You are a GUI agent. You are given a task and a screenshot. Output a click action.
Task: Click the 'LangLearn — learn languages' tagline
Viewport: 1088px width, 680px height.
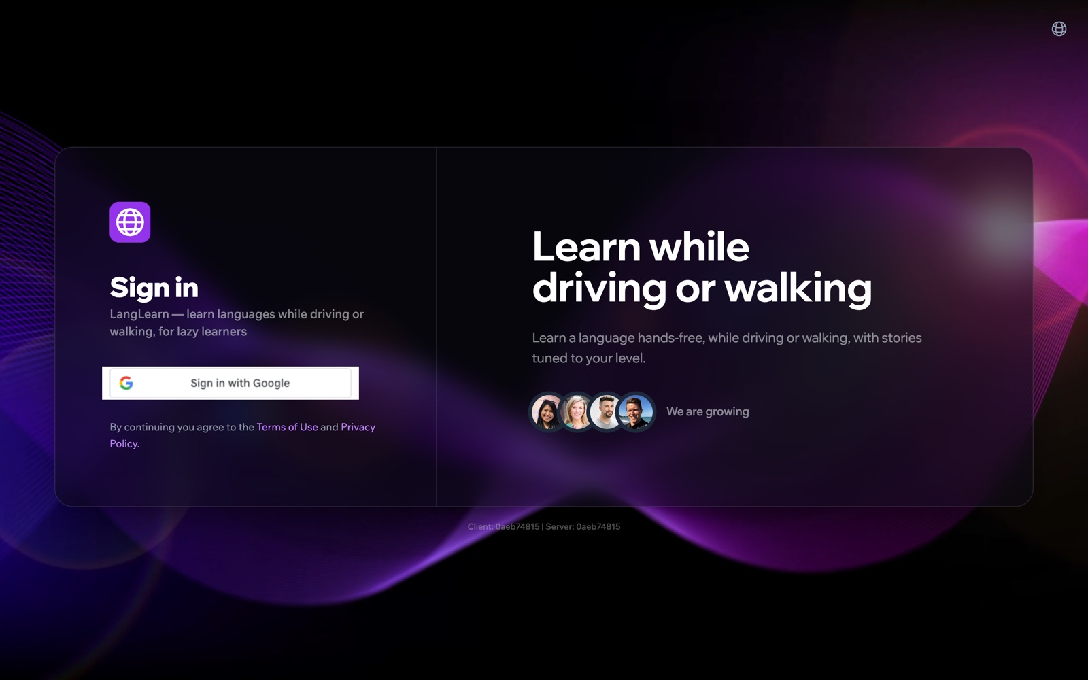pos(237,323)
